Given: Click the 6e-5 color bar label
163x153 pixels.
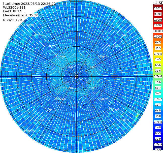Looking at the screenshot, I should pos(158,42).
